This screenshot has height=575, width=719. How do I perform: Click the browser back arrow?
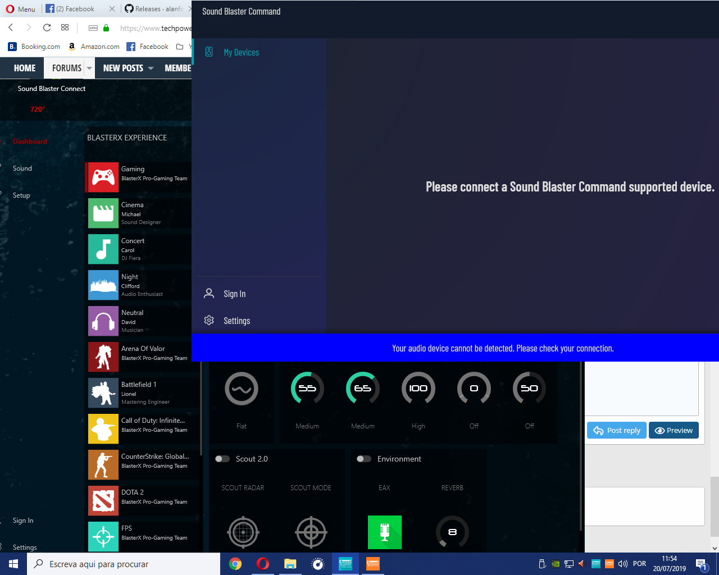click(x=11, y=28)
